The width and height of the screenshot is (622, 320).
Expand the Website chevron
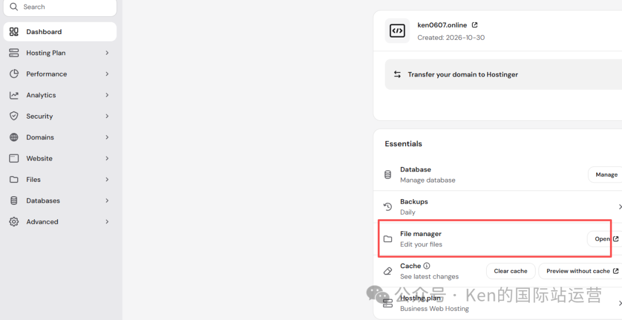107,158
